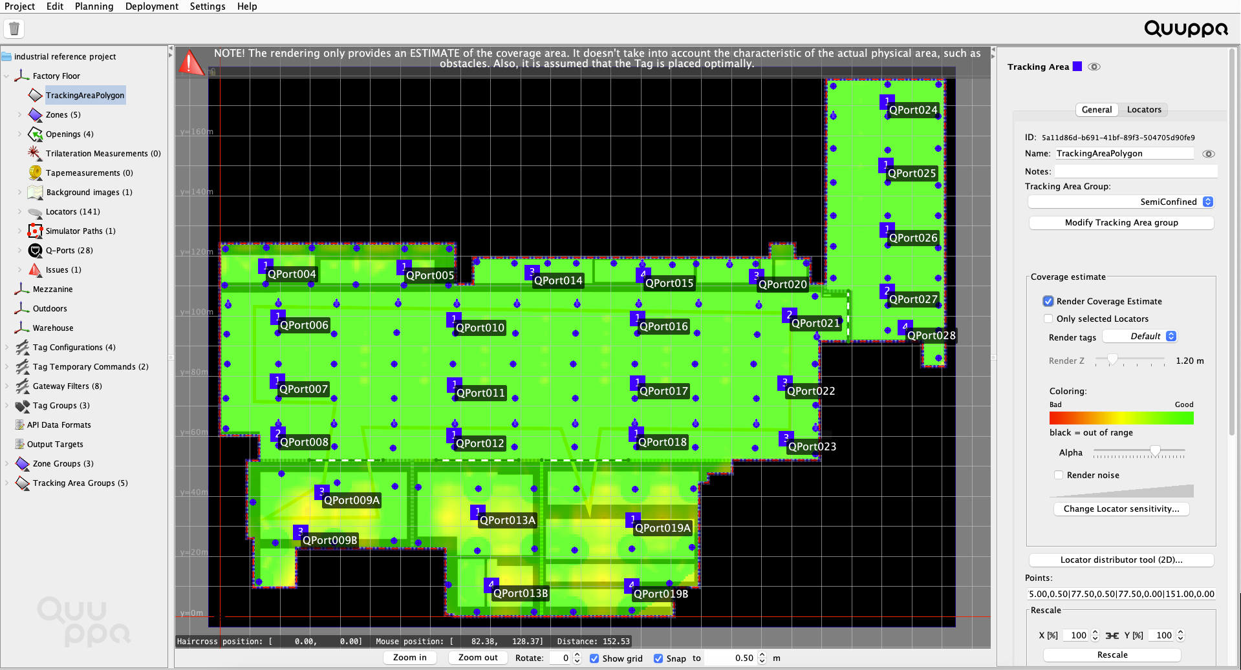Enable Only selected Locators checkbox
The width and height of the screenshot is (1241, 670).
tap(1048, 319)
